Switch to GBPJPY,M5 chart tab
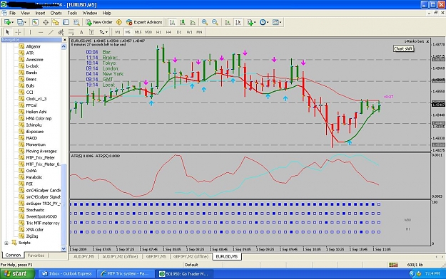Screen dimensions: 446x279 coord(156,256)
